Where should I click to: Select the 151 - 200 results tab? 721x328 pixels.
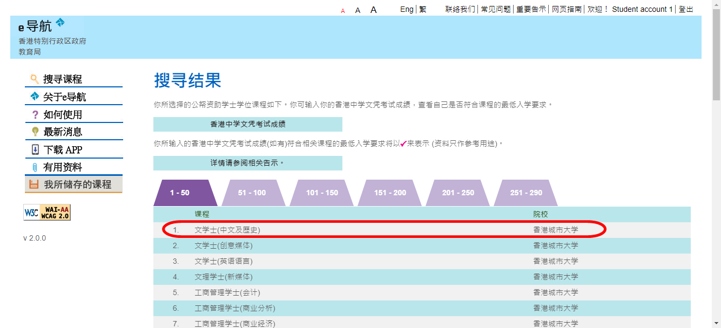click(x=390, y=193)
